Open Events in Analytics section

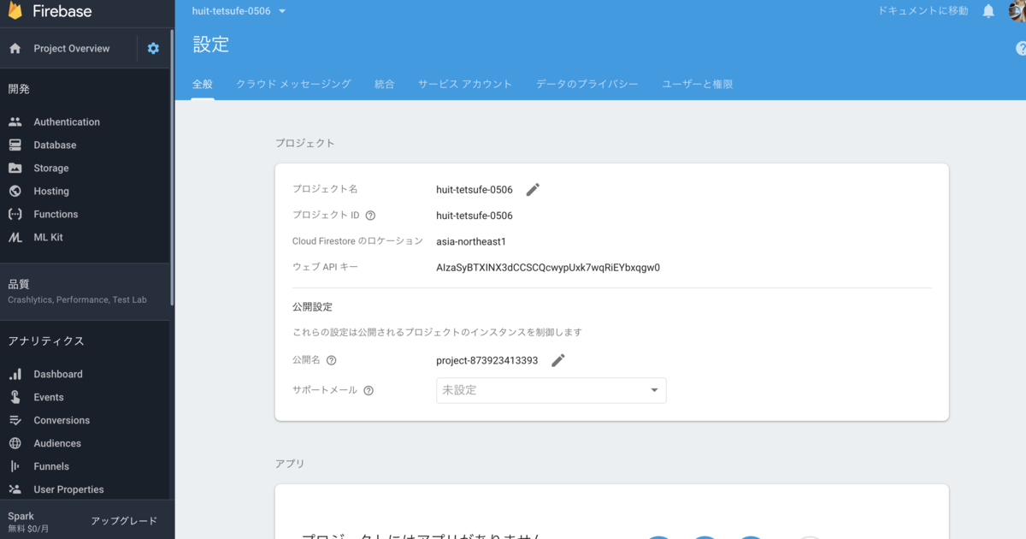(x=49, y=398)
